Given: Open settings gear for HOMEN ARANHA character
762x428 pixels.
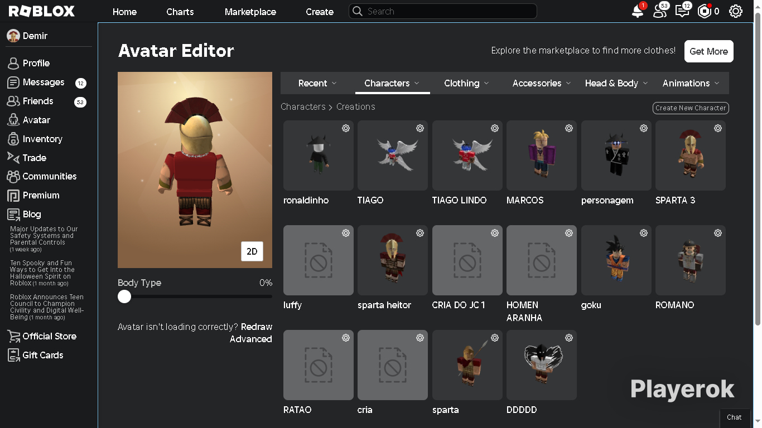Looking at the screenshot, I should pos(569,233).
